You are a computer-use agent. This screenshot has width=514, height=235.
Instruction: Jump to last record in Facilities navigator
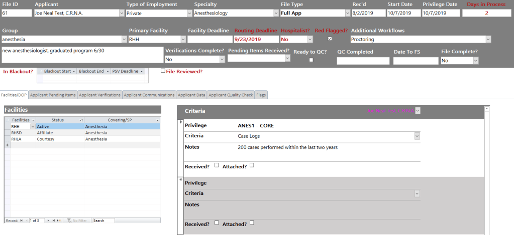coord(53,220)
